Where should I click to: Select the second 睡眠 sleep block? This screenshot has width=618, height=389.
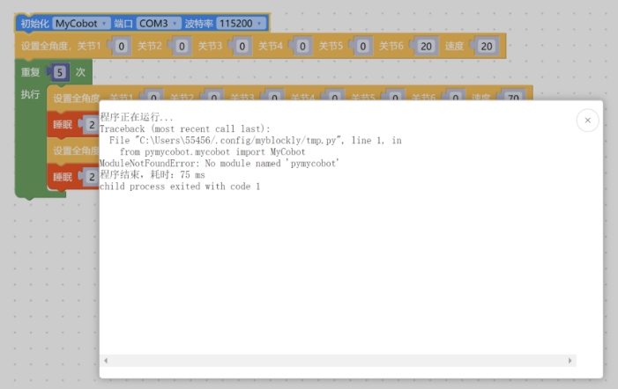click(x=63, y=177)
